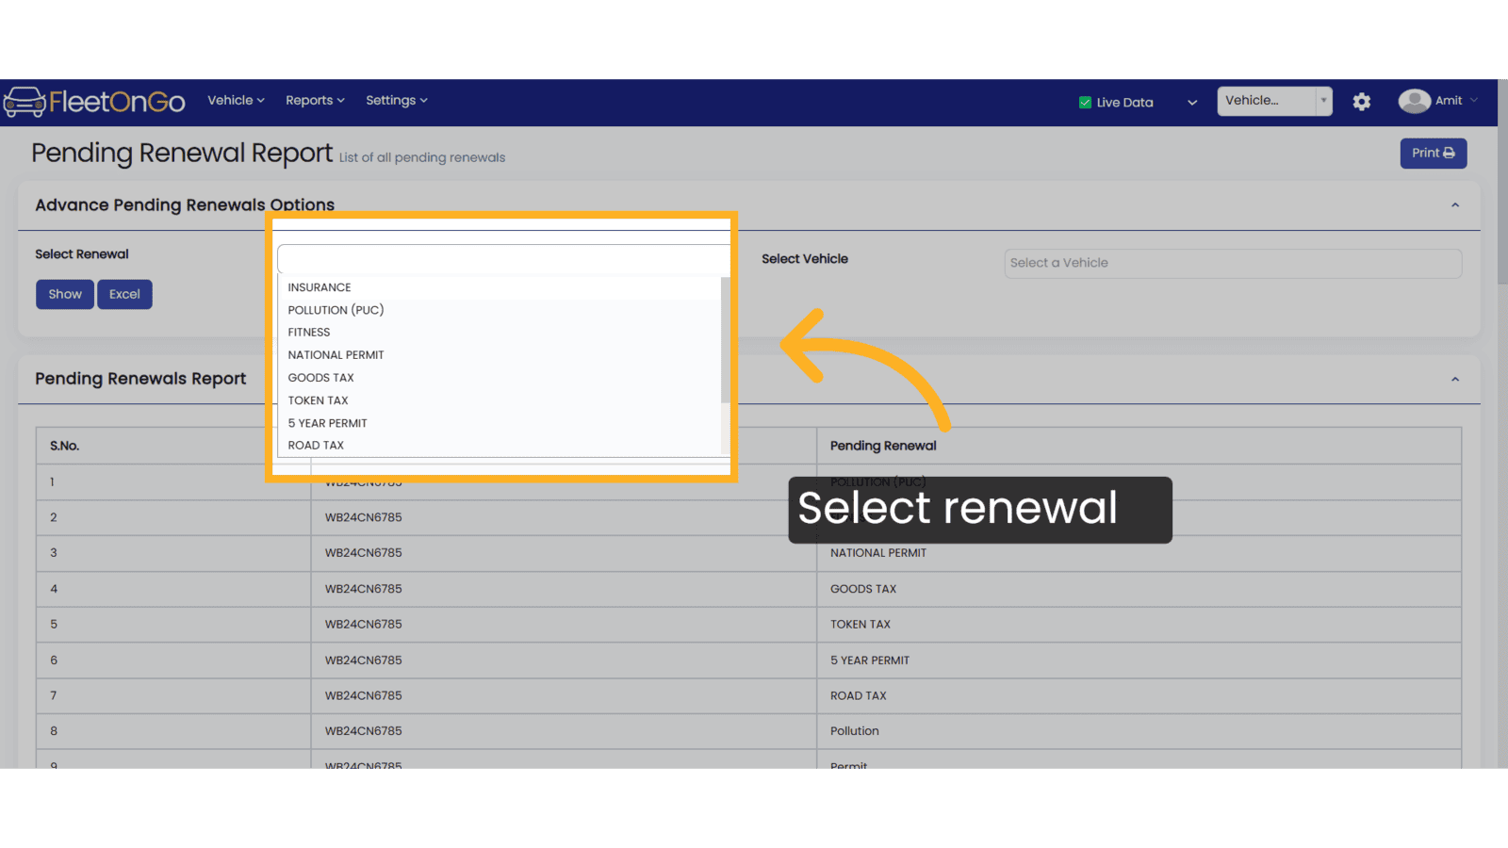Open the Settings menu
The height and width of the screenshot is (848, 1508).
point(396,100)
